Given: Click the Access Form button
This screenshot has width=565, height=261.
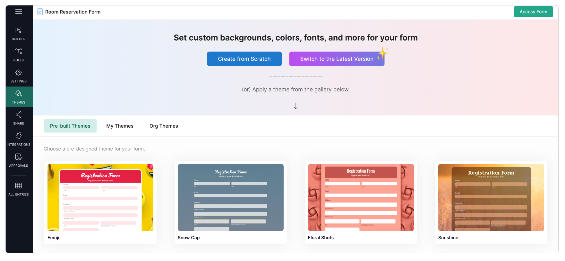Looking at the screenshot, I should tap(533, 12).
